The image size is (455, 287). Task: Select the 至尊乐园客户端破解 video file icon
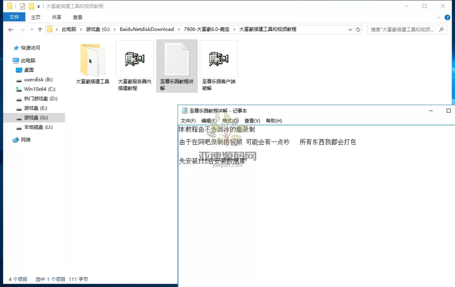(x=219, y=58)
